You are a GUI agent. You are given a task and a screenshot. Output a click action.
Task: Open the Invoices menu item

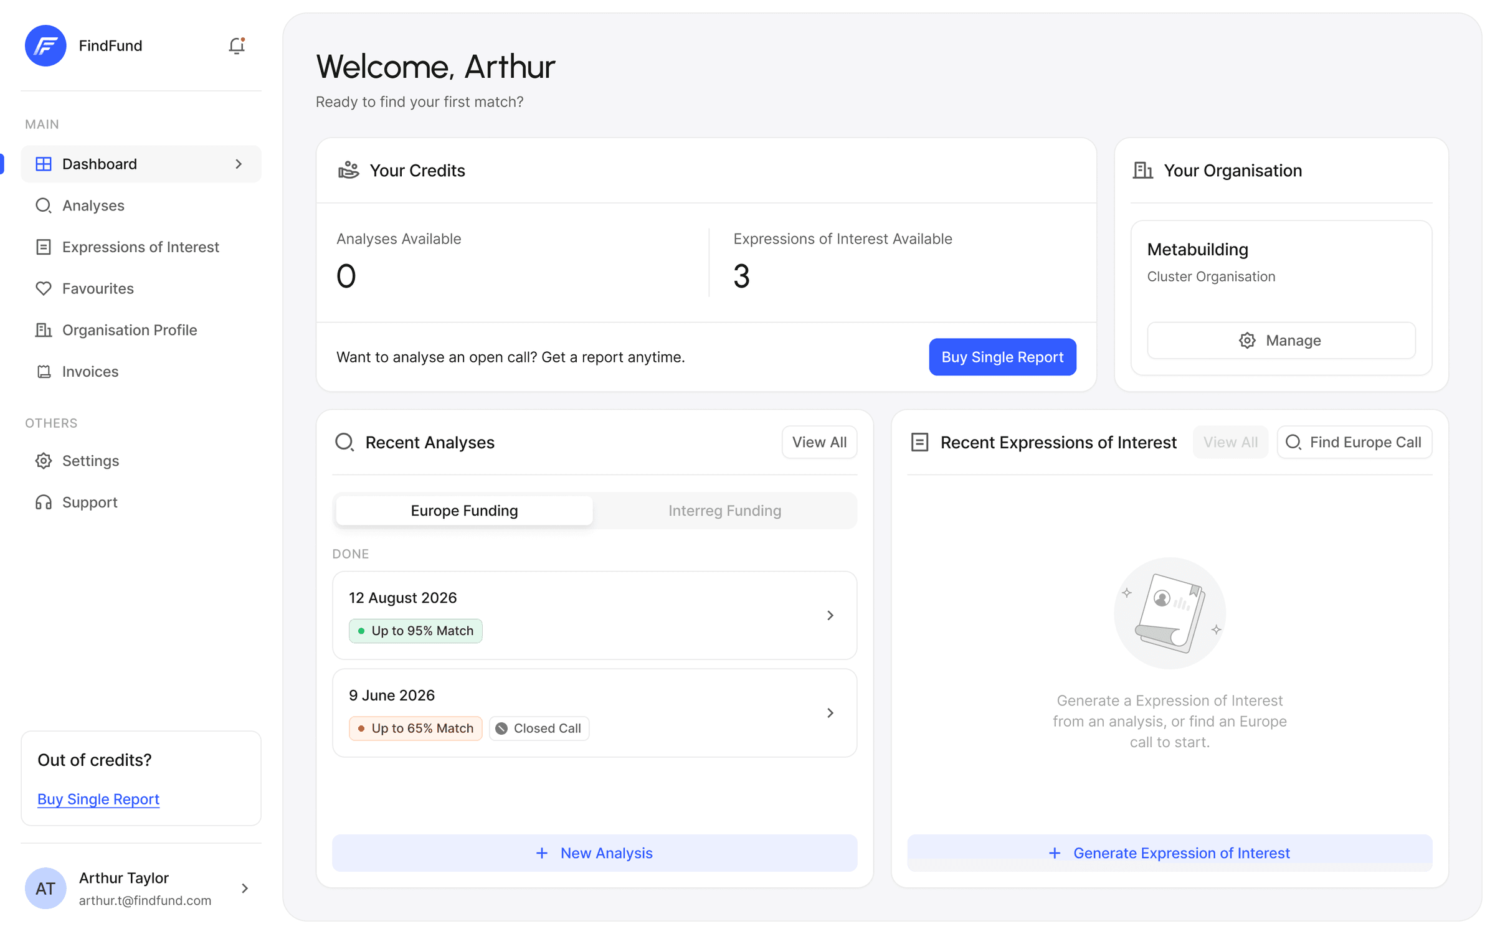[141, 372]
